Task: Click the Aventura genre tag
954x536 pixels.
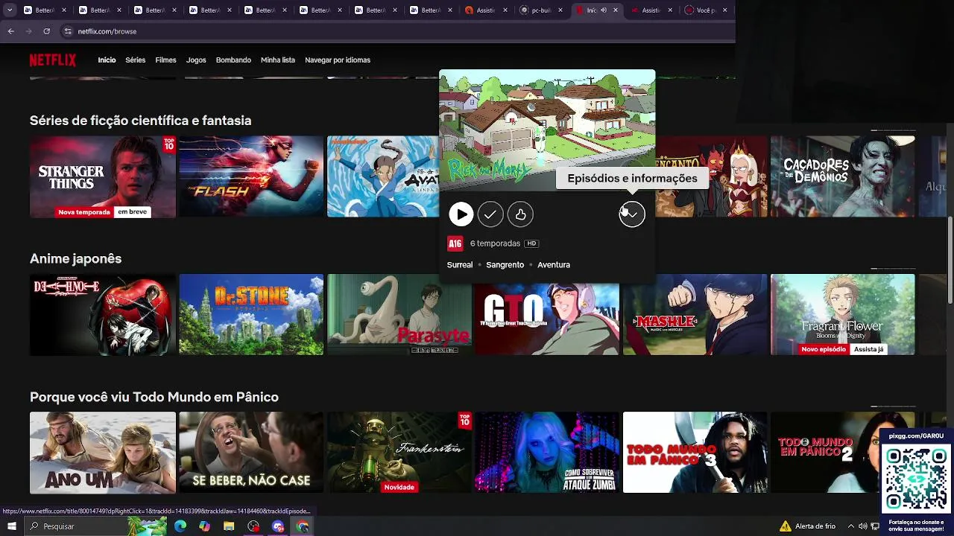Action: 554,265
